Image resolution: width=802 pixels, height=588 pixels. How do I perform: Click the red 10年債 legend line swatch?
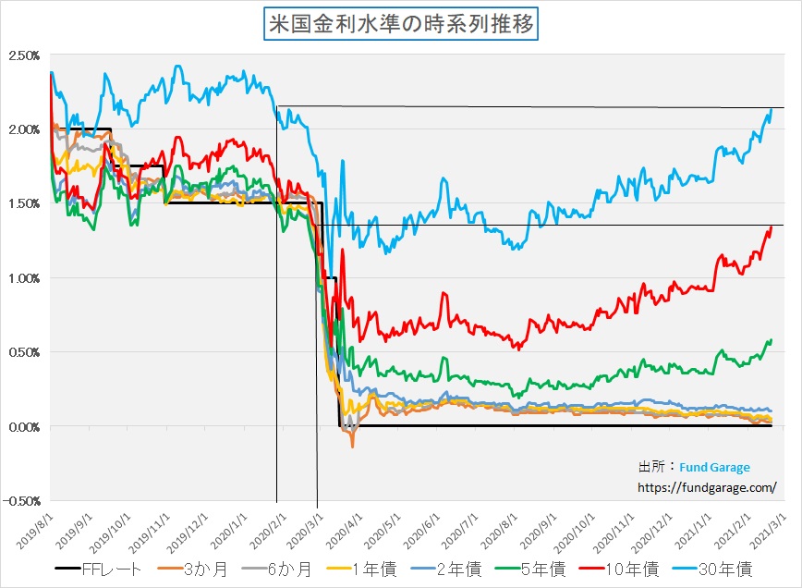pyautogui.click(x=610, y=568)
